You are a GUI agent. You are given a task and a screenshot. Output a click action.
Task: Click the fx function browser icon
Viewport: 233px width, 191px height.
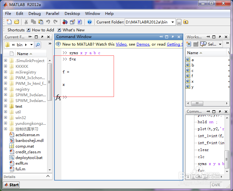click(x=58, y=97)
